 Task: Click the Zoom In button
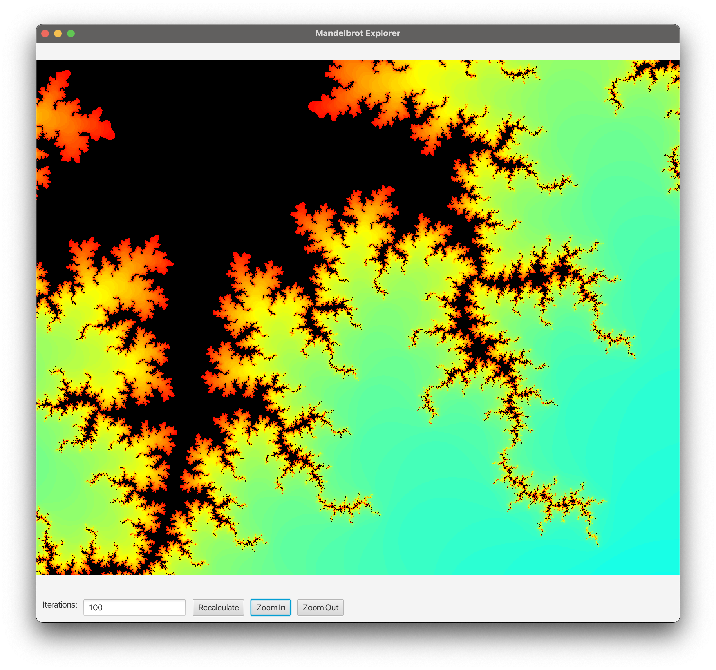[270, 607]
